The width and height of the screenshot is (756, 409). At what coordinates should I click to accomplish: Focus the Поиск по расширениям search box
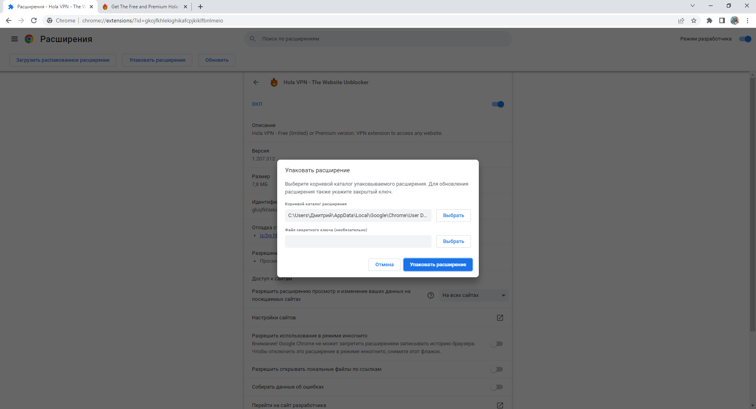pos(378,39)
